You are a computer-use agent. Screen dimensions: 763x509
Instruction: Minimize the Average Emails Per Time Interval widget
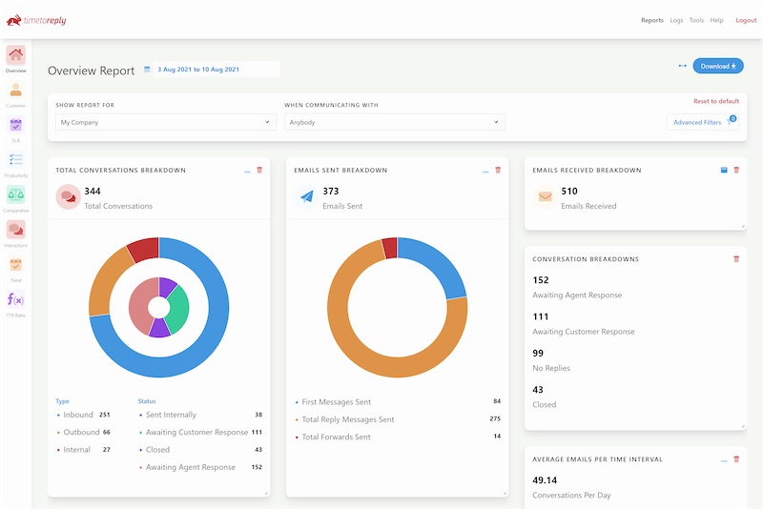pyautogui.click(x=724, y=459)
